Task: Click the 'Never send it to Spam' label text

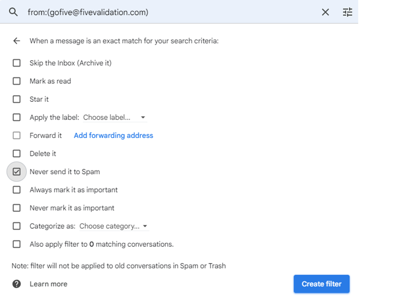Action: coord(65,172)
